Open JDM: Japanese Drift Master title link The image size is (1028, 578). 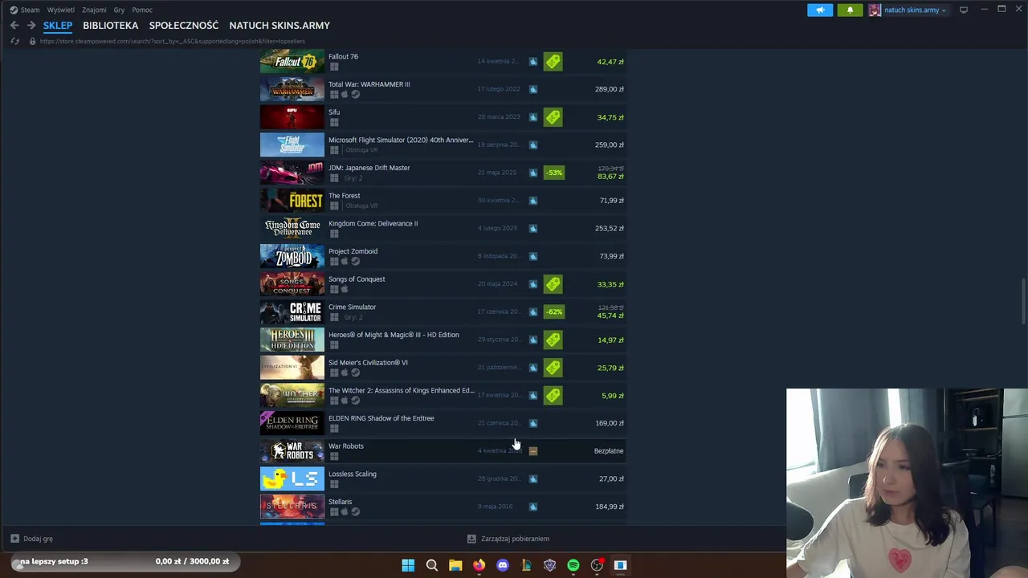coord(369,168)
